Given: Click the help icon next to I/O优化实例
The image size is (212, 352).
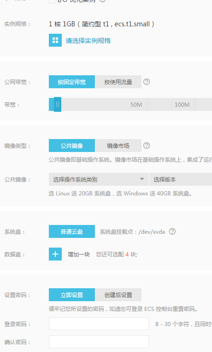Looking at the screenshot, I should click(102, 0).
